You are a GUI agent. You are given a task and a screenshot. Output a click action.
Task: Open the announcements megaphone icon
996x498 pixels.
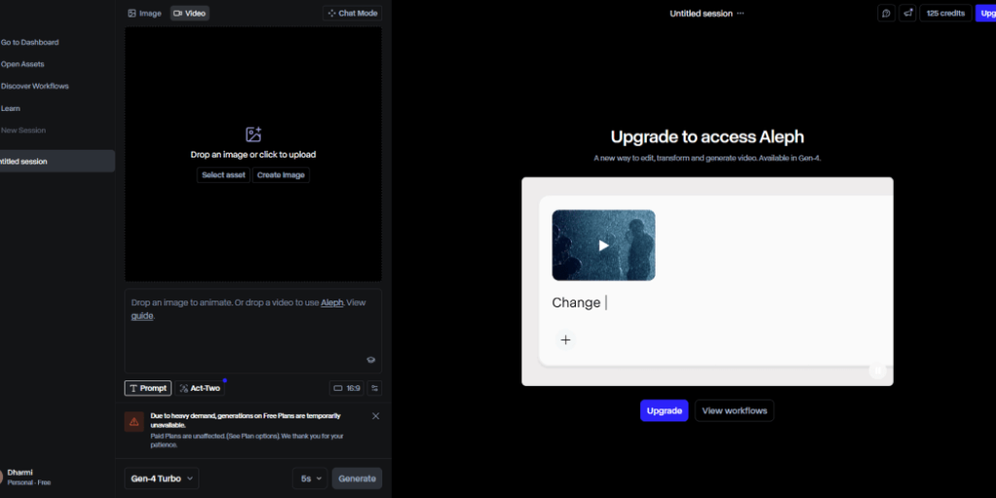(x=907, y=14)
